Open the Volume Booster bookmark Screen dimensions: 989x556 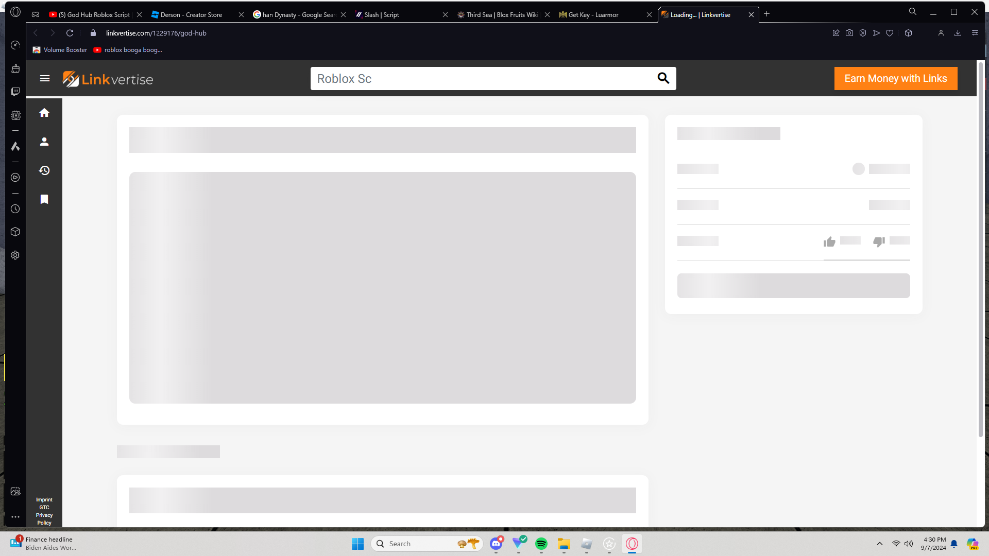click(x=60, y=50)
